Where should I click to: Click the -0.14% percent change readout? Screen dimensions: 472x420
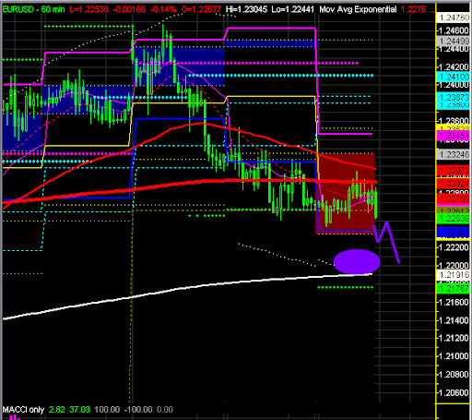tap(164, 9)
